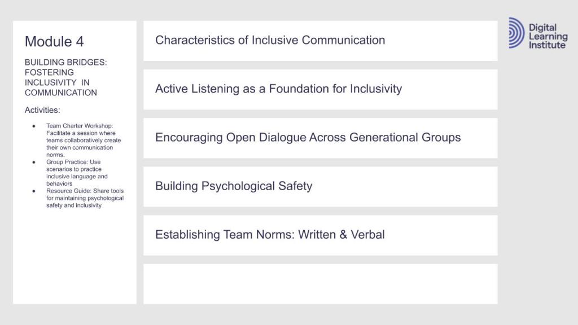578x325 pixels.
Task: Open Active Listening as a Foundation topic
Action: [x=278, y=89]
